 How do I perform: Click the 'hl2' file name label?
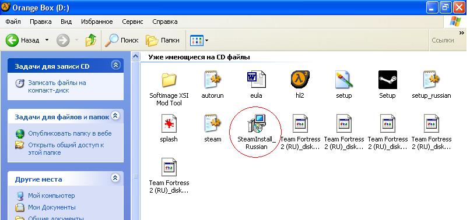click(x=300, y=95)
